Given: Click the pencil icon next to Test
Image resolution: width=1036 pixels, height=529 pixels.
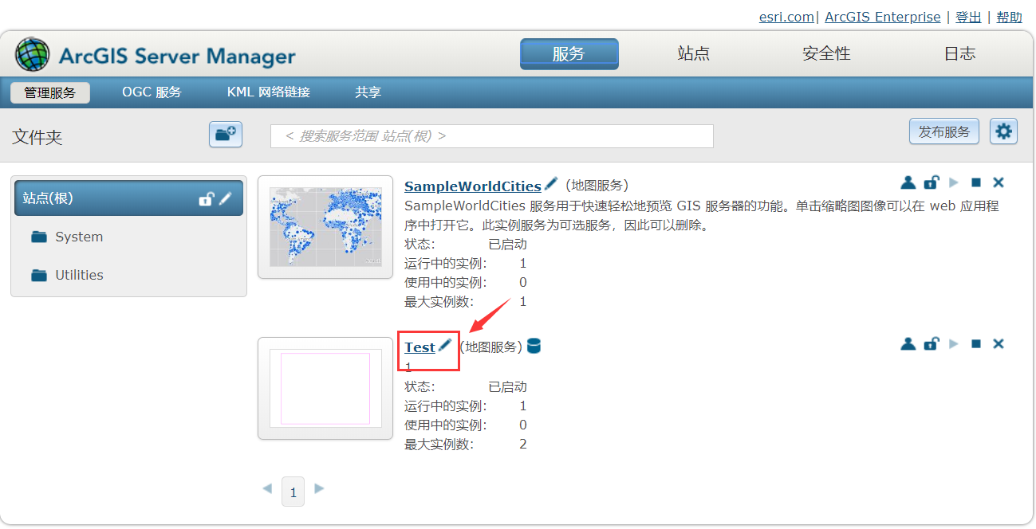Looking at the screenshot, I should point(445,345).
